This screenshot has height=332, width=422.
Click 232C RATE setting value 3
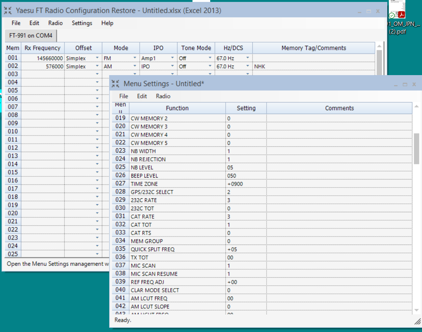pyautogui.click(x=246, y=200)
